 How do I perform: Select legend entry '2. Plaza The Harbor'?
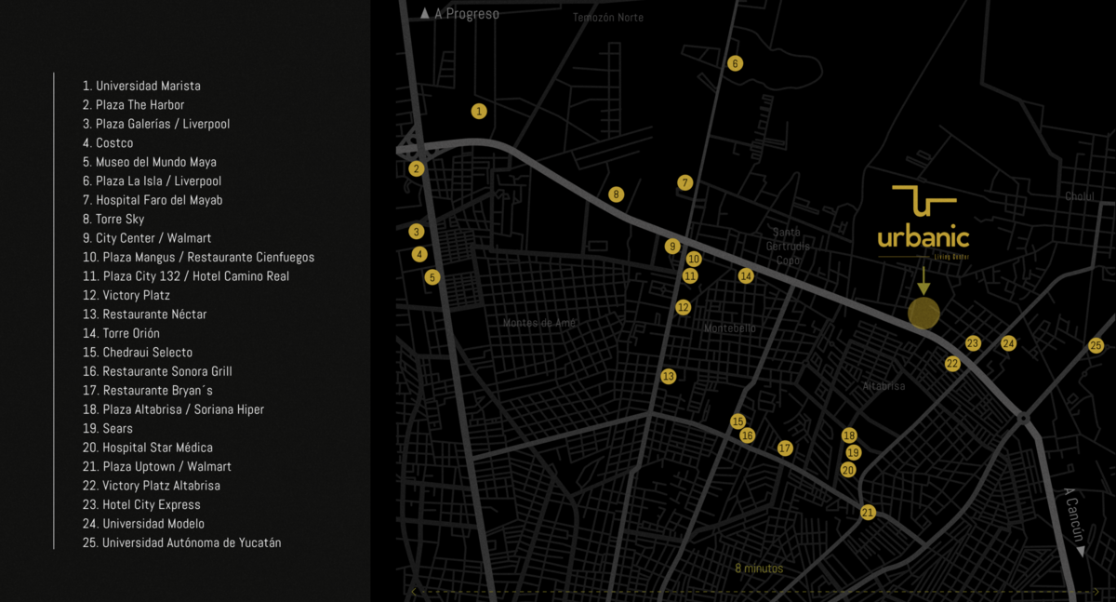(x=133, y=105)
